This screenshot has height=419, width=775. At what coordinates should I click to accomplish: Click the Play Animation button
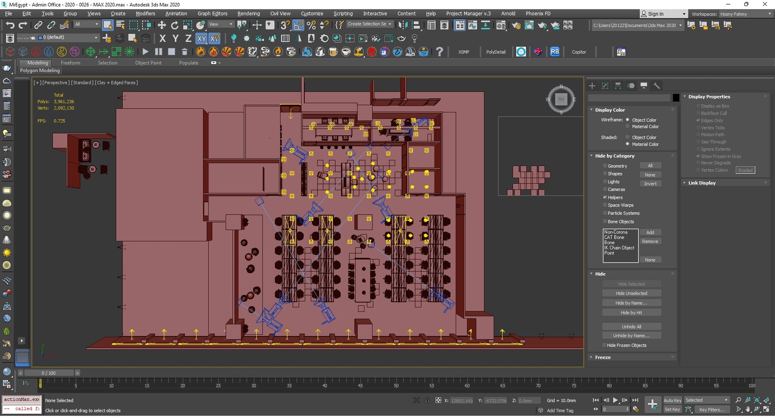pos(615,400)
